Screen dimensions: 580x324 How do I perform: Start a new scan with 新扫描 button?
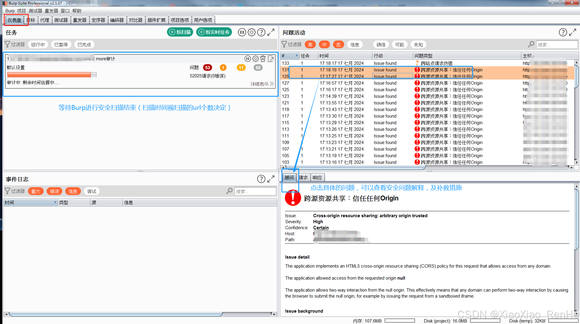(x=180, y=32)
